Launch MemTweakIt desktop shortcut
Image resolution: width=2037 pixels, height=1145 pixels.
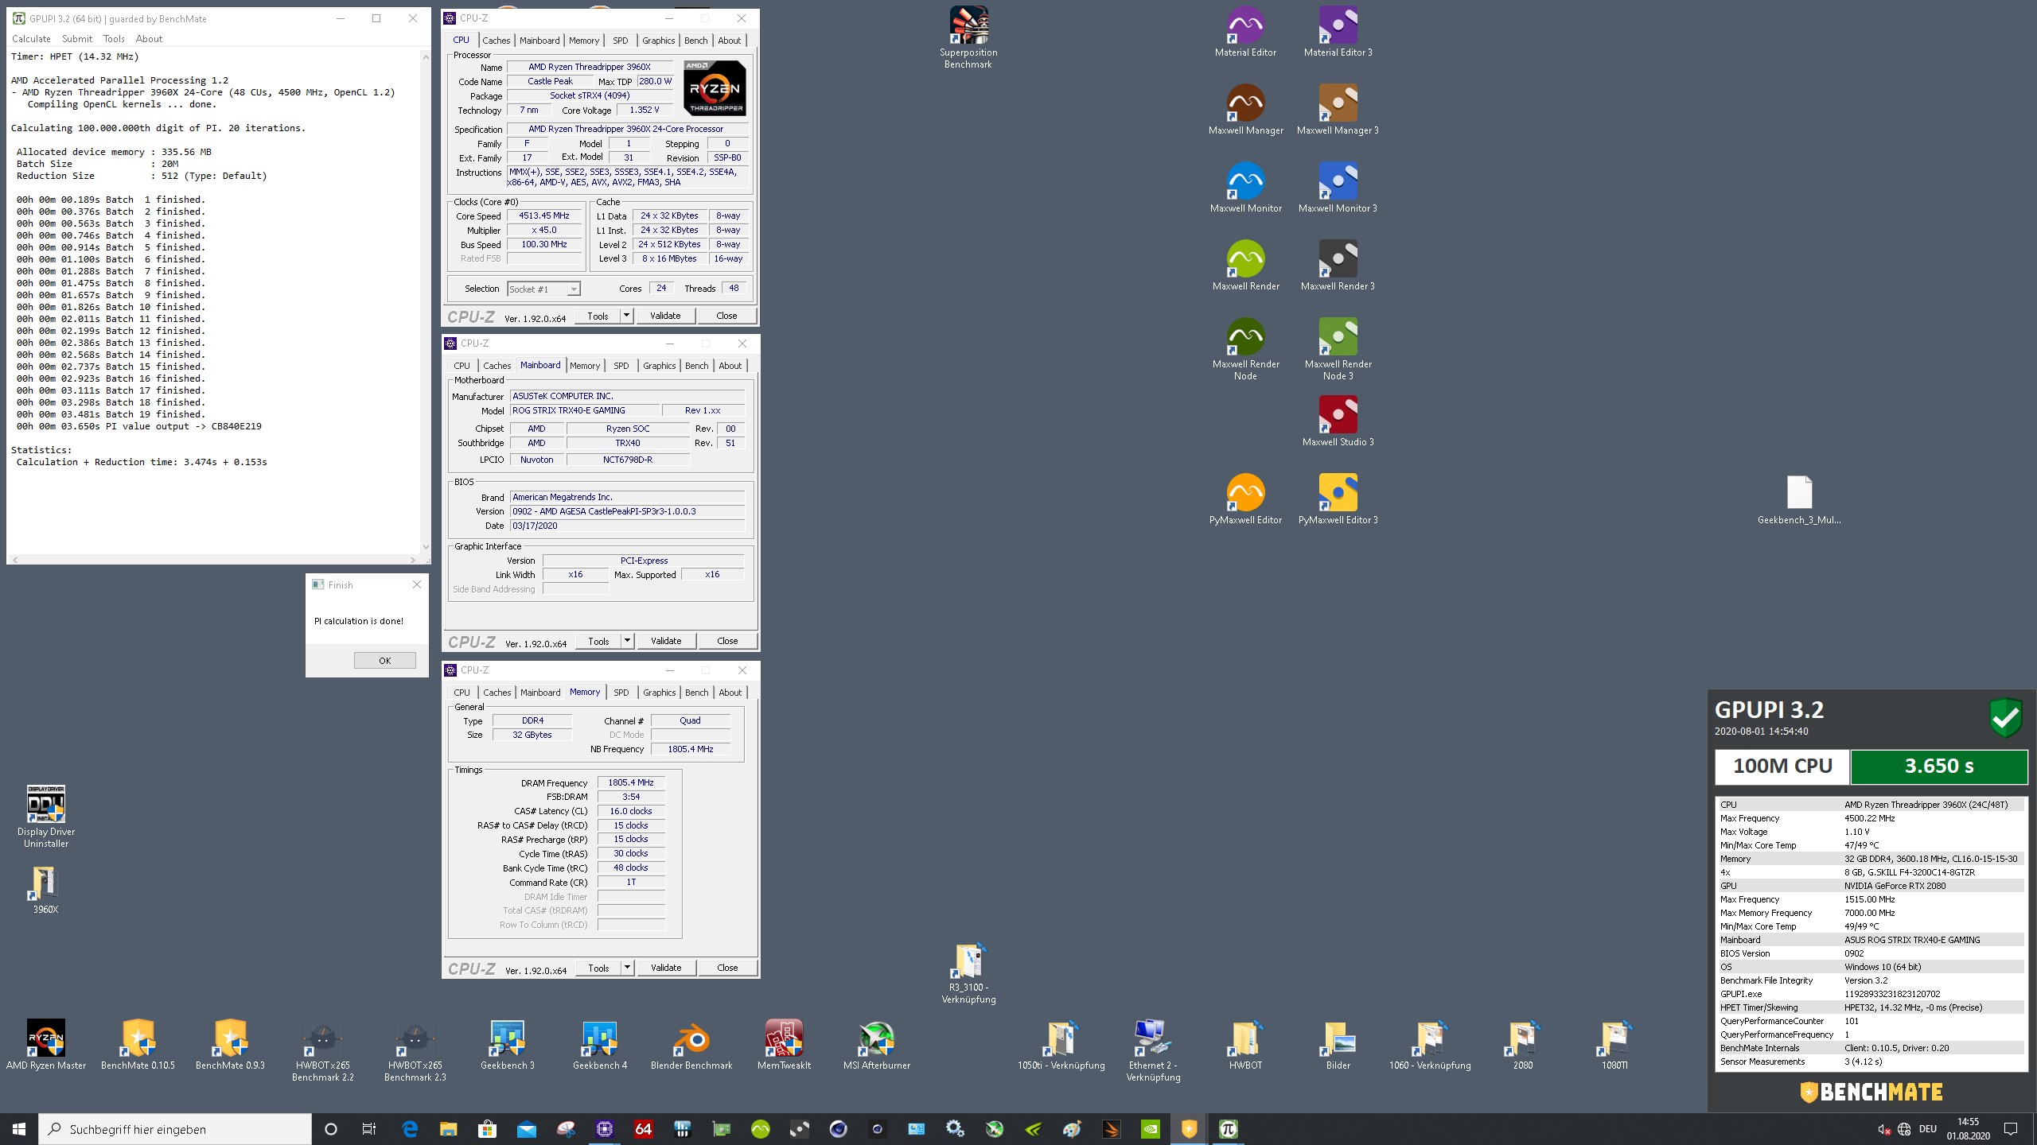point(785,1045)
